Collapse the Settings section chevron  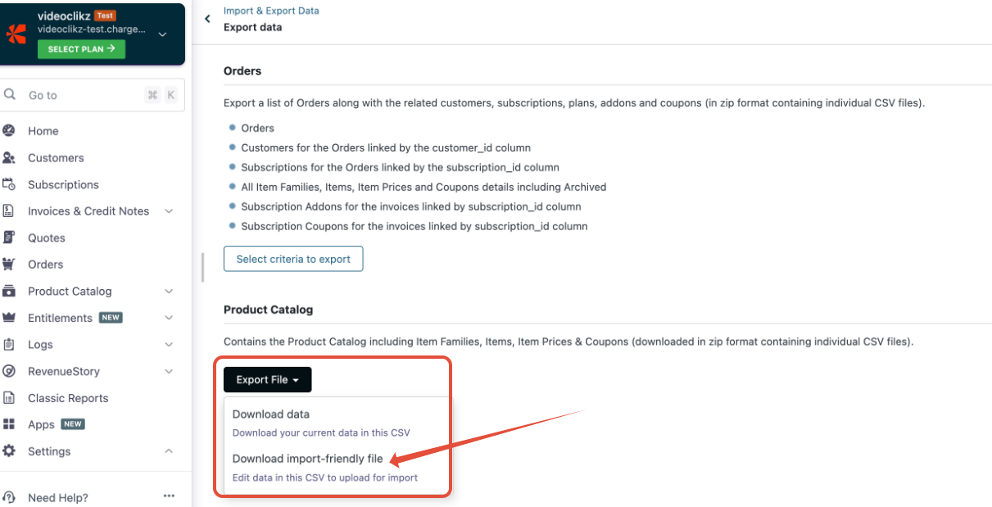point(169,451)
